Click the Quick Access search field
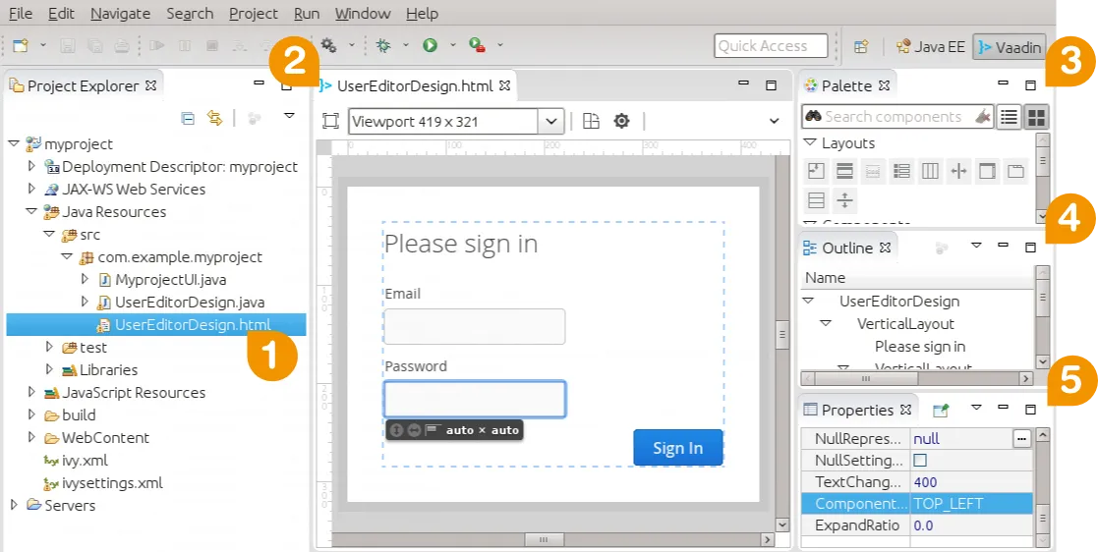The image size is (1098, 552). (x=771, y=46)
